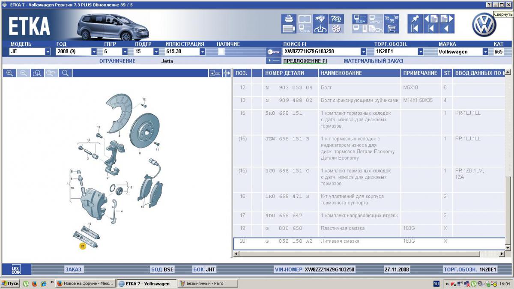Click the ЗАКАЗ link in status bar
514x289 pixels.
pyautogui.click(x=73, y=269)
